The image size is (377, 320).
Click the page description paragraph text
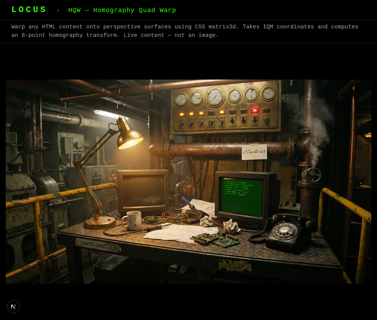click(185, 31)
